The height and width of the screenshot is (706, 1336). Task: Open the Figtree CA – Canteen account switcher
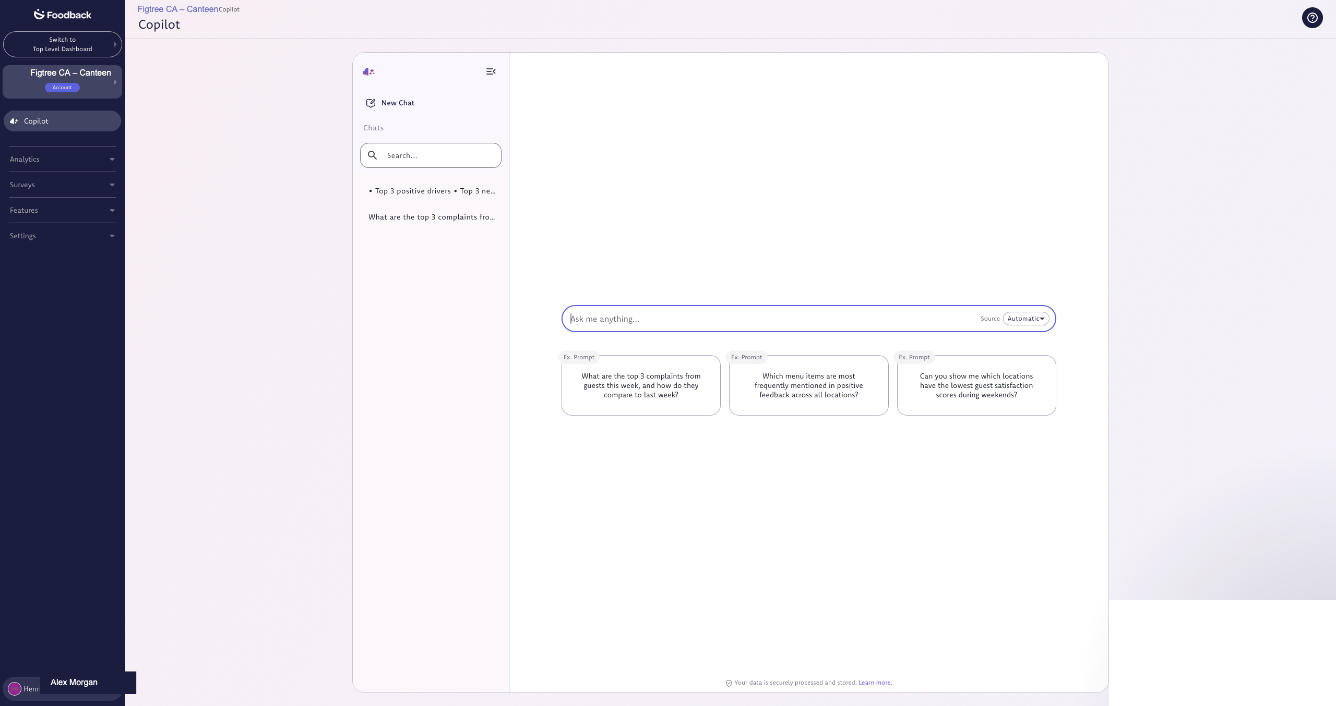63,82
